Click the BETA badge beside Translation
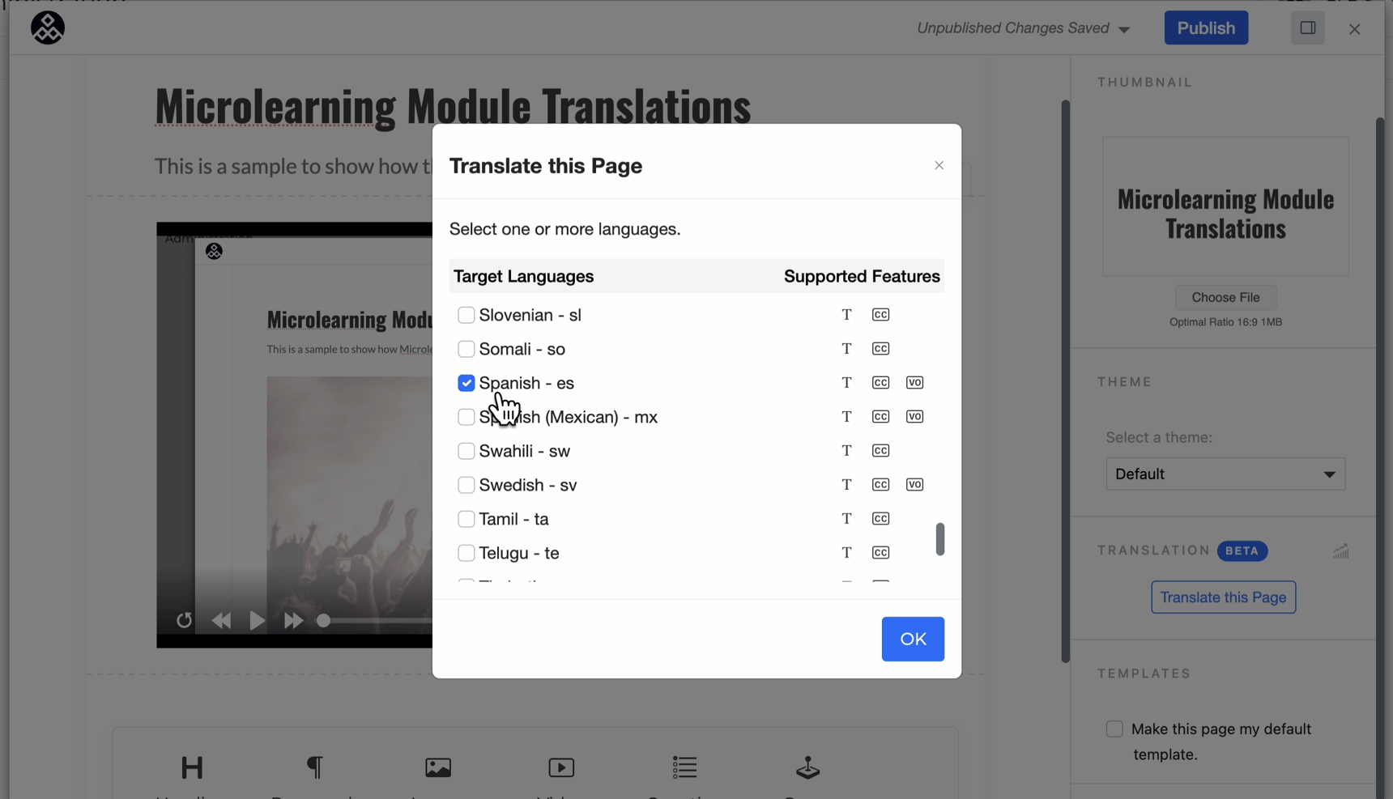Image resolution: width=1393 pixels, height=799 pixels. pyautogui.click(x=1242, y=550)
